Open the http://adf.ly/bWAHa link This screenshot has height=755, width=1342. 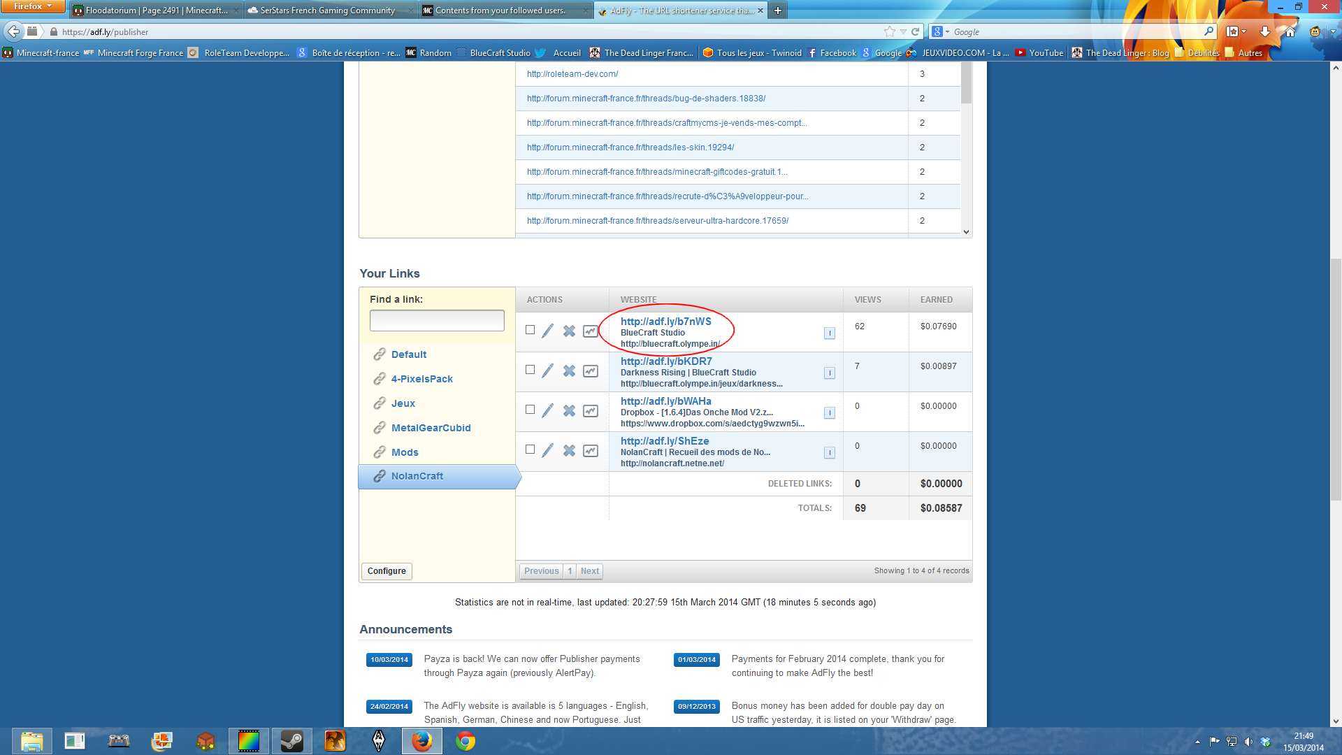coord(665,401)
